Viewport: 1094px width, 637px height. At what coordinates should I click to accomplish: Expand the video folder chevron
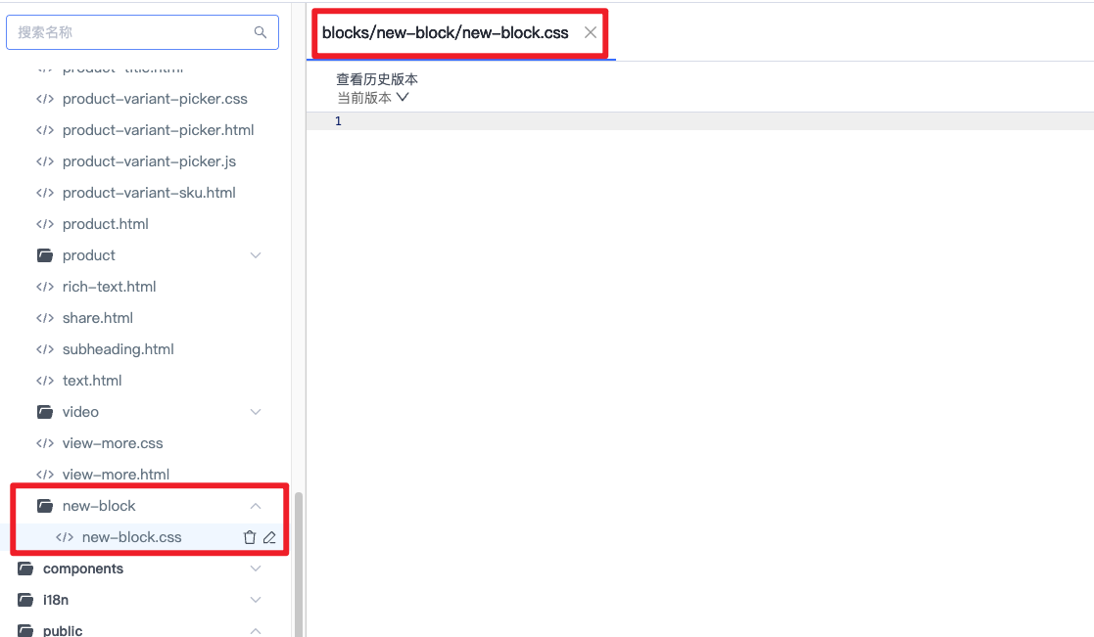point(256,412)
